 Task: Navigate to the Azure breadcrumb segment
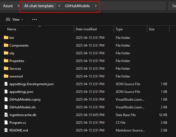pos(8,6)
